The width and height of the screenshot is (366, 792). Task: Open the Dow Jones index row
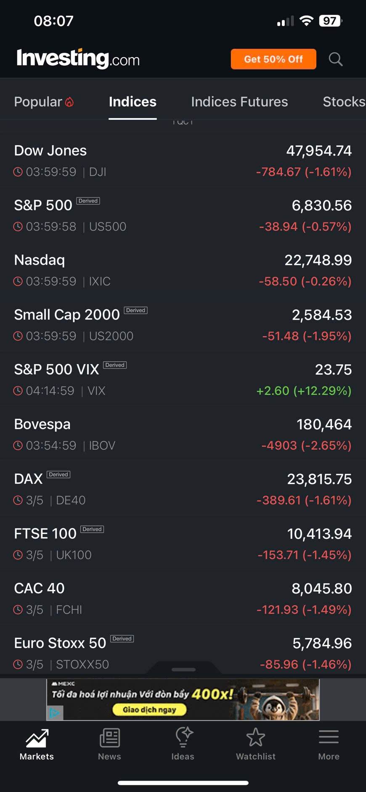coord(183,161)
